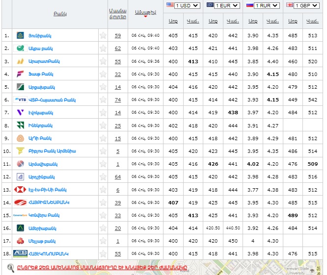
Task: Click the Byblos Bank Armenia logo
Action: 20,151
